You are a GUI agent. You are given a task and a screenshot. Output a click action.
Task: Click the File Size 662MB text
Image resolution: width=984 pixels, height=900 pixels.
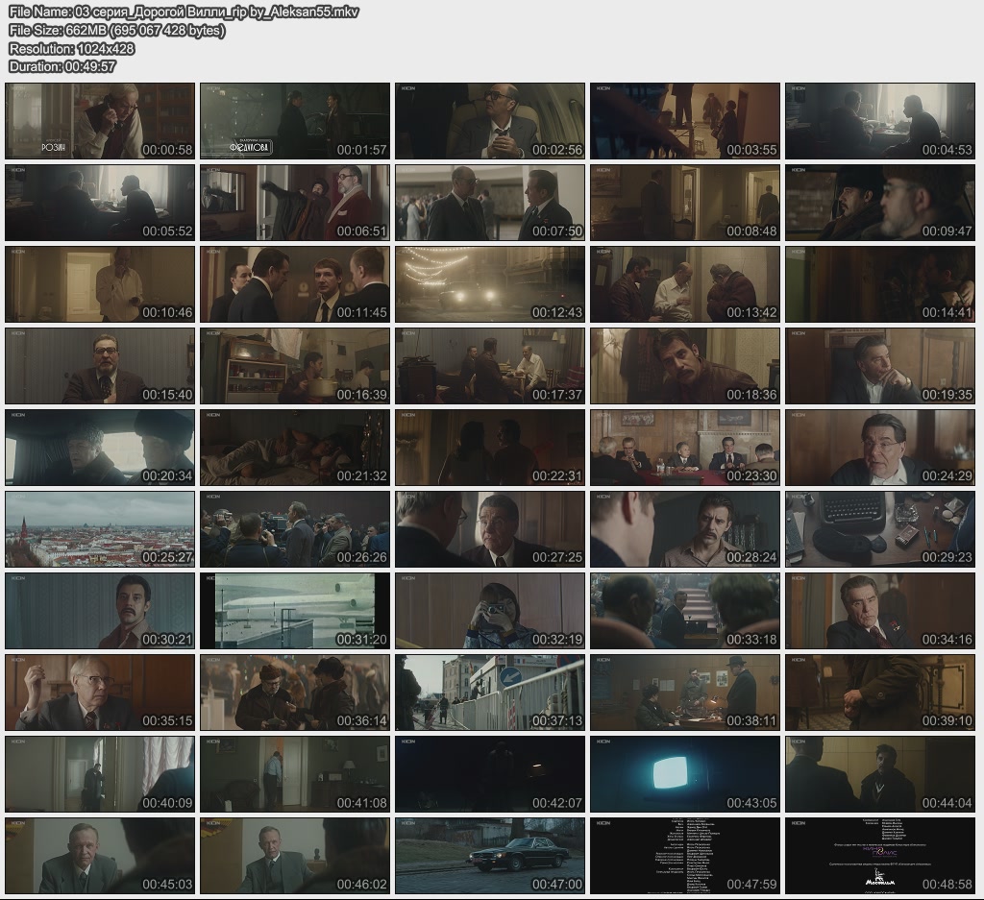click(116, 31)
